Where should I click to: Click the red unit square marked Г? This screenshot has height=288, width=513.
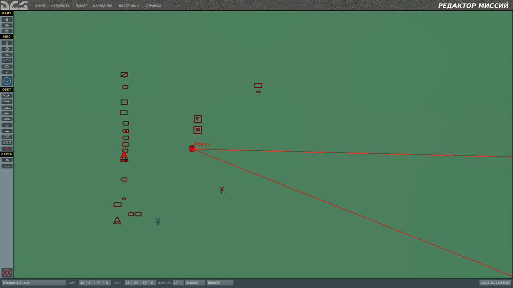pos(198,119)
